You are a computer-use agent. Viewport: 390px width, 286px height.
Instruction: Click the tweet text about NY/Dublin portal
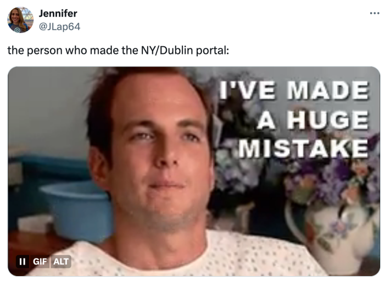pos(118,50)
